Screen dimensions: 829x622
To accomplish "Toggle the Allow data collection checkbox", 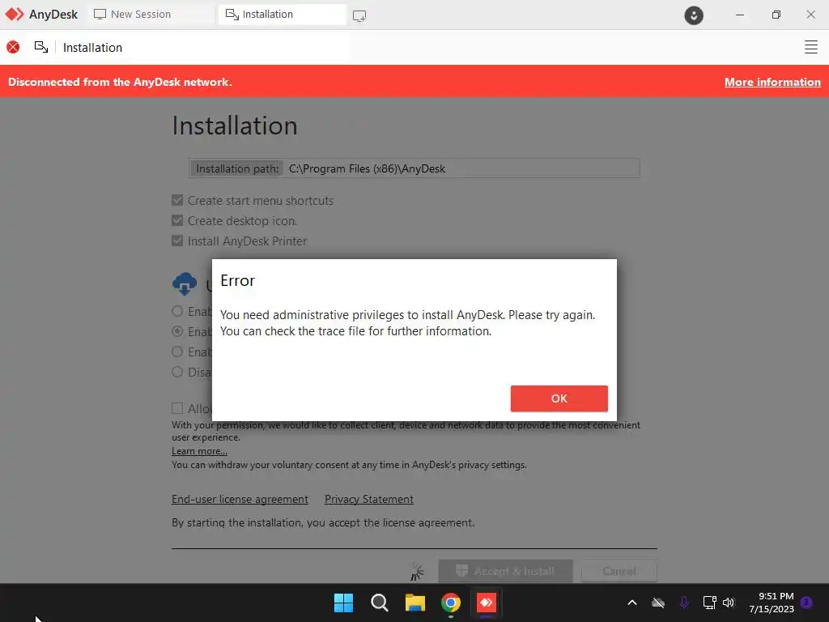I will pos(177,408).
